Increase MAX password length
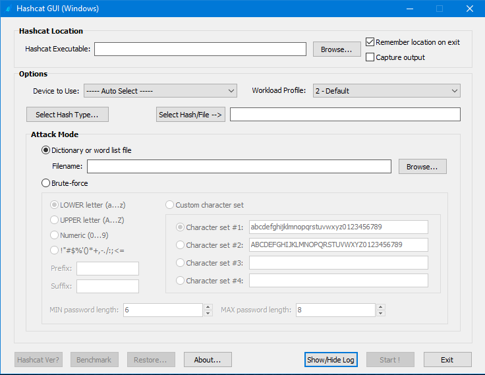Viewport: 485px width, 375px height. [381, 307]
